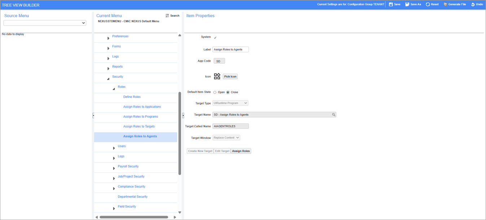This screenshot has height=220, width=486.
Task: Expand the Preferences tree node
Action: click(108, 38)
